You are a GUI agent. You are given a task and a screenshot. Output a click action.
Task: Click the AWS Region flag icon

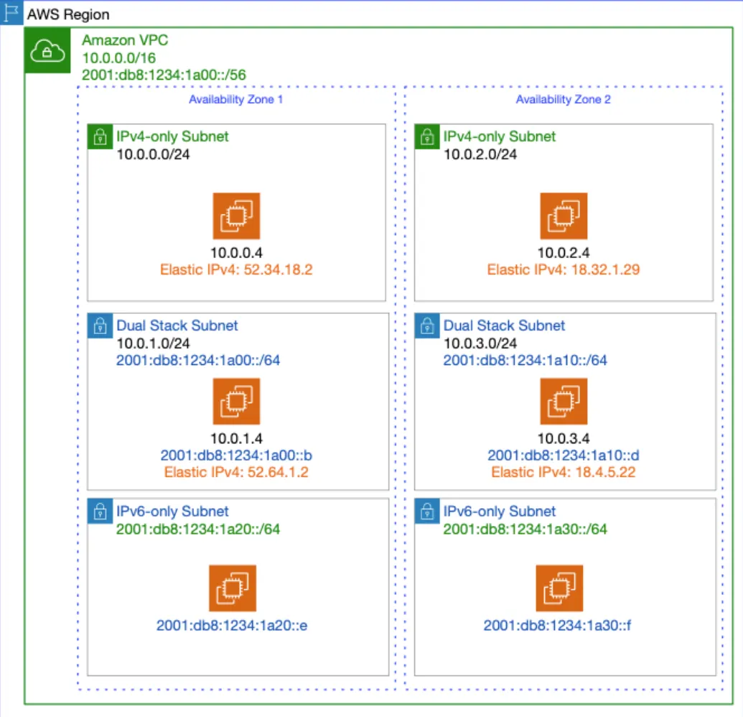pyautogui.click(x=11, y=13)
